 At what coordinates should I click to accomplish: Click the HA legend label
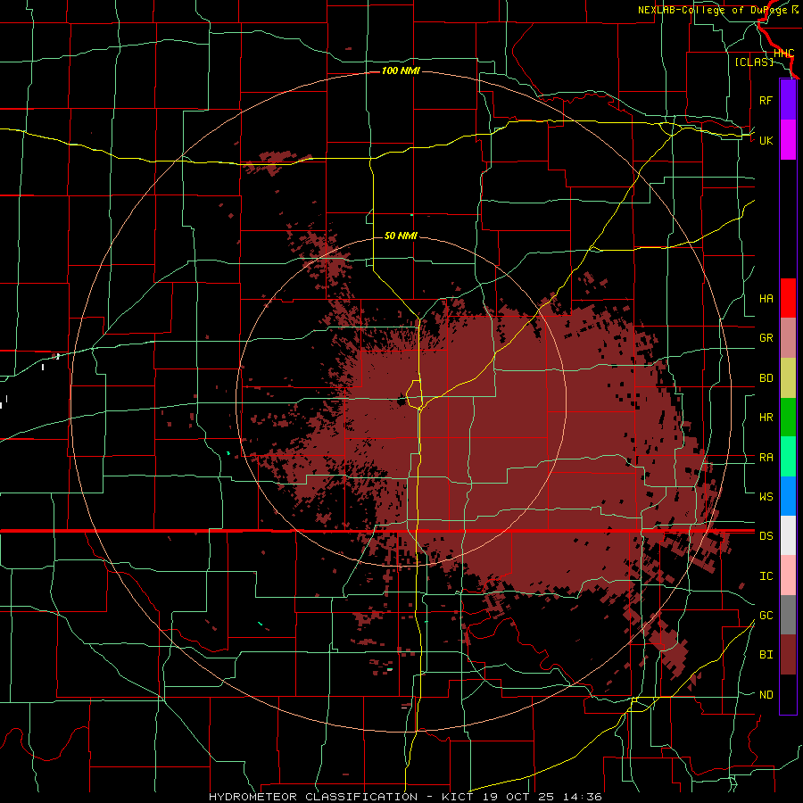(x=766, y=298)
